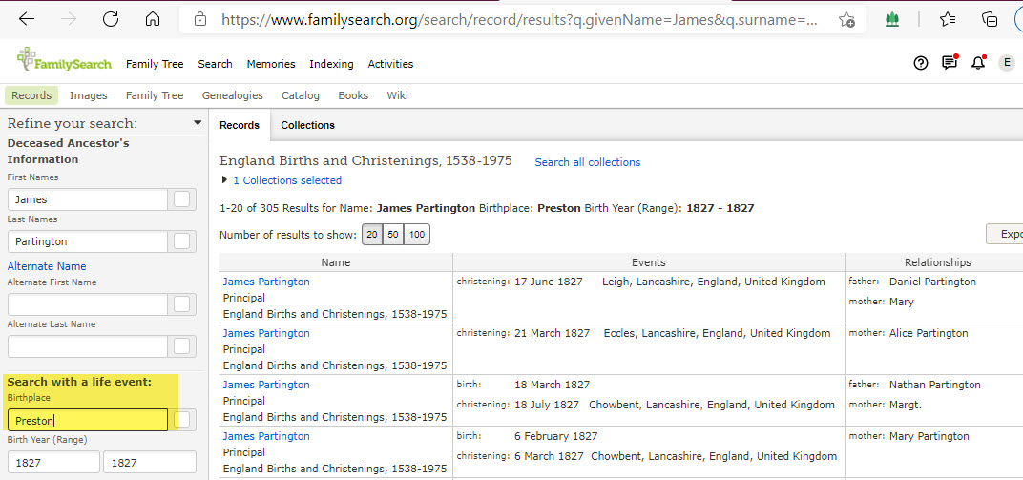Screen dimensions: 1023x480
Task: Click the Birth Year range end field
Action: 150,463
